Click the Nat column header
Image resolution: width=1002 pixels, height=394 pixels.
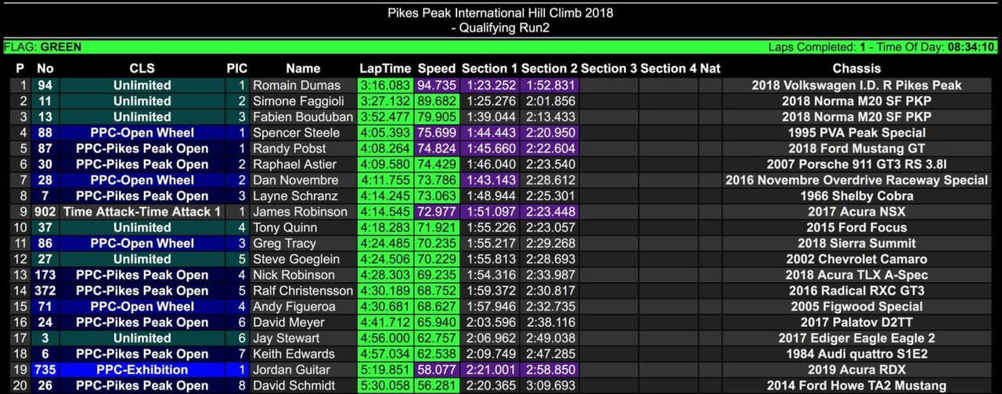[x=710, y=69]
